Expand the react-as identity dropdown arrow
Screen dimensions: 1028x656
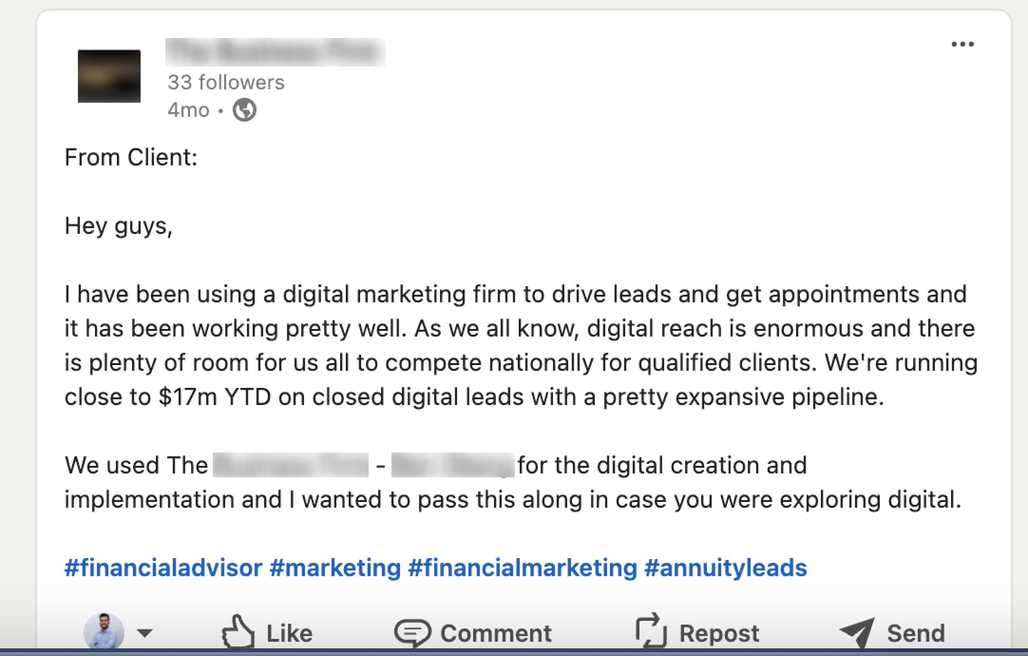click(145, 633)
